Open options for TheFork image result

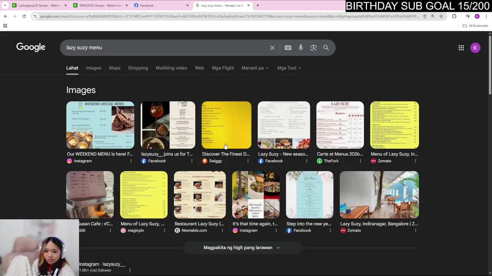tap(360, 161)
